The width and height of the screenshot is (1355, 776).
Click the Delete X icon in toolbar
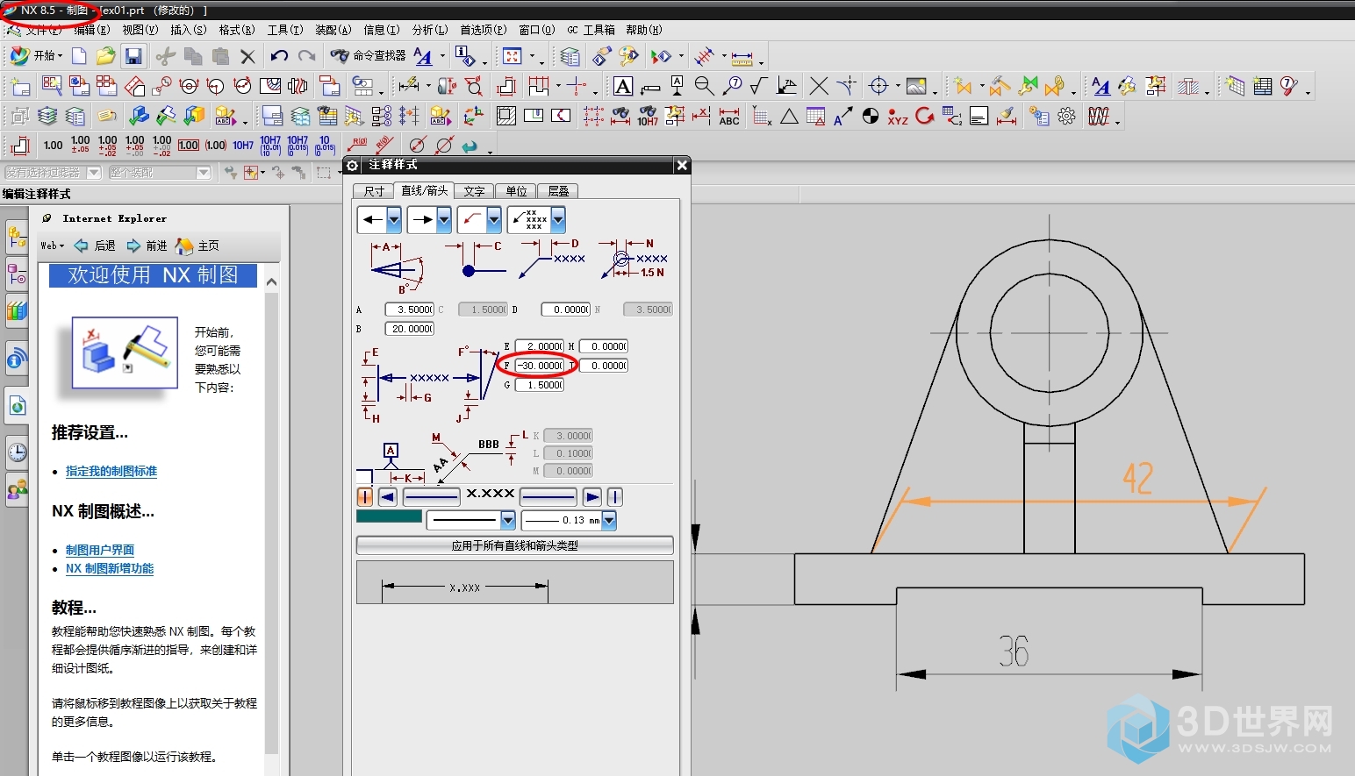tap(247, 57)
